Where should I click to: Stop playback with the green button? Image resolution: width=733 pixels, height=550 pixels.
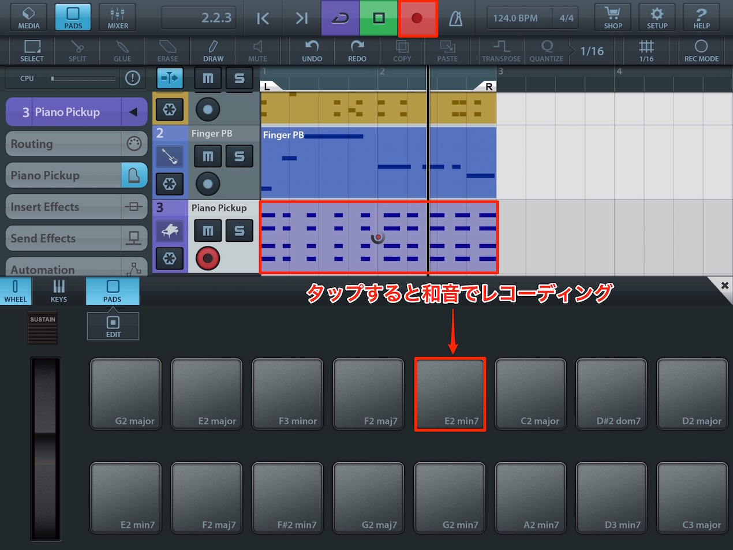[x=379, y=18]
